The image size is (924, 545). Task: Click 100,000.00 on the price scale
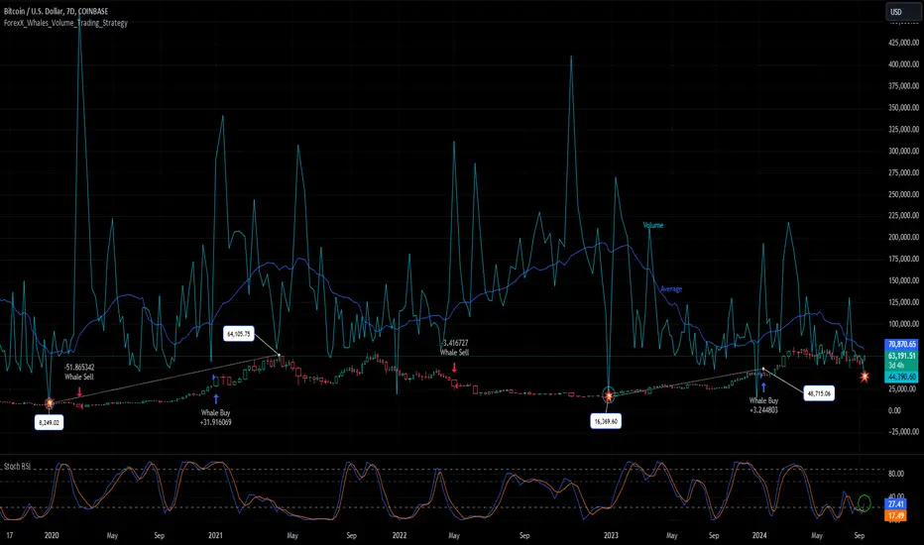pyautogui.click(x=903, y=324)
